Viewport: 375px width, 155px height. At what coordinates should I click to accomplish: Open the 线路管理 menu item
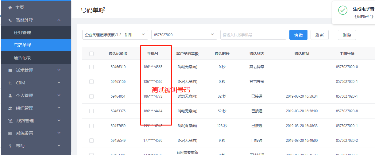36,121
